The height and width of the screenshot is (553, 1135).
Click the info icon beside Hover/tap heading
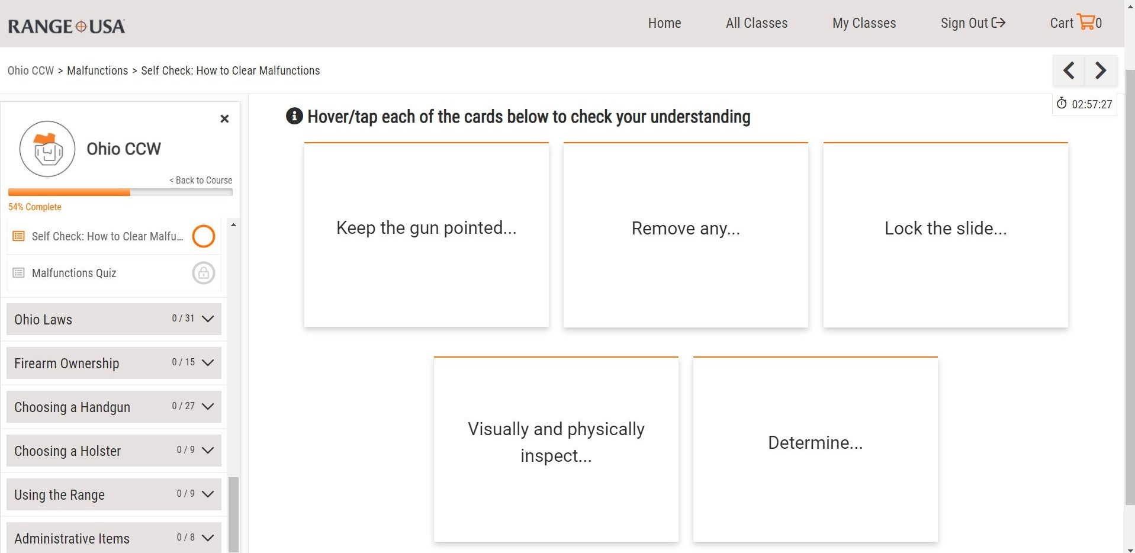pyautogui.click(x=294, y=117)
